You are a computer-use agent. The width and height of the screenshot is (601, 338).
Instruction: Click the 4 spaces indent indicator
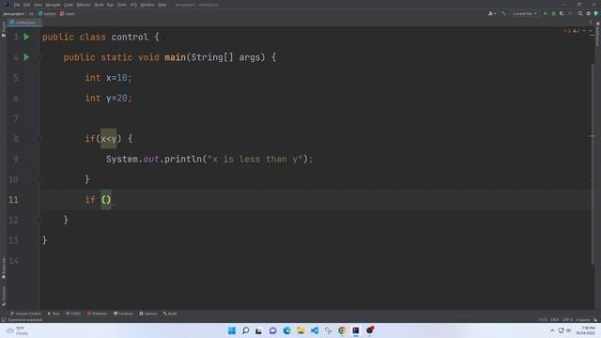coord(583,319)
